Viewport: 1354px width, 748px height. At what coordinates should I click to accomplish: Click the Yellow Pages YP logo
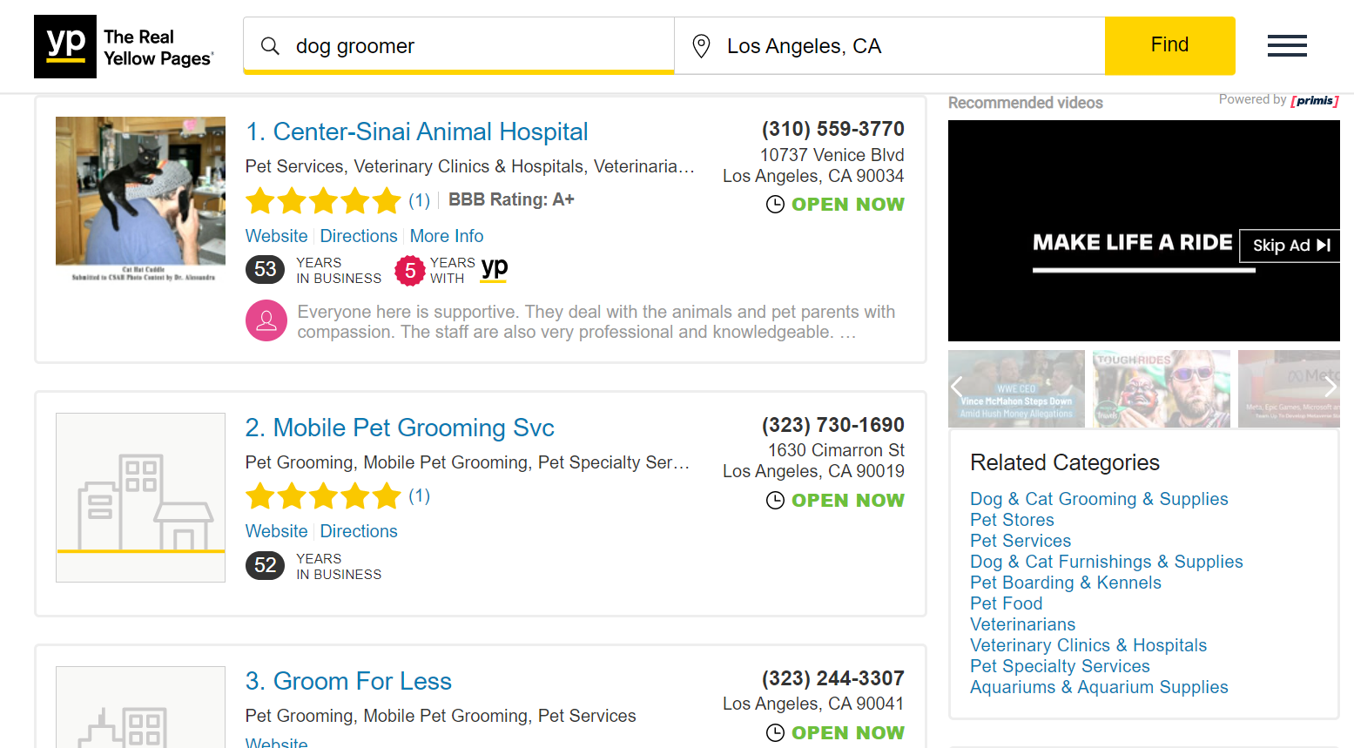coord(65,46)
